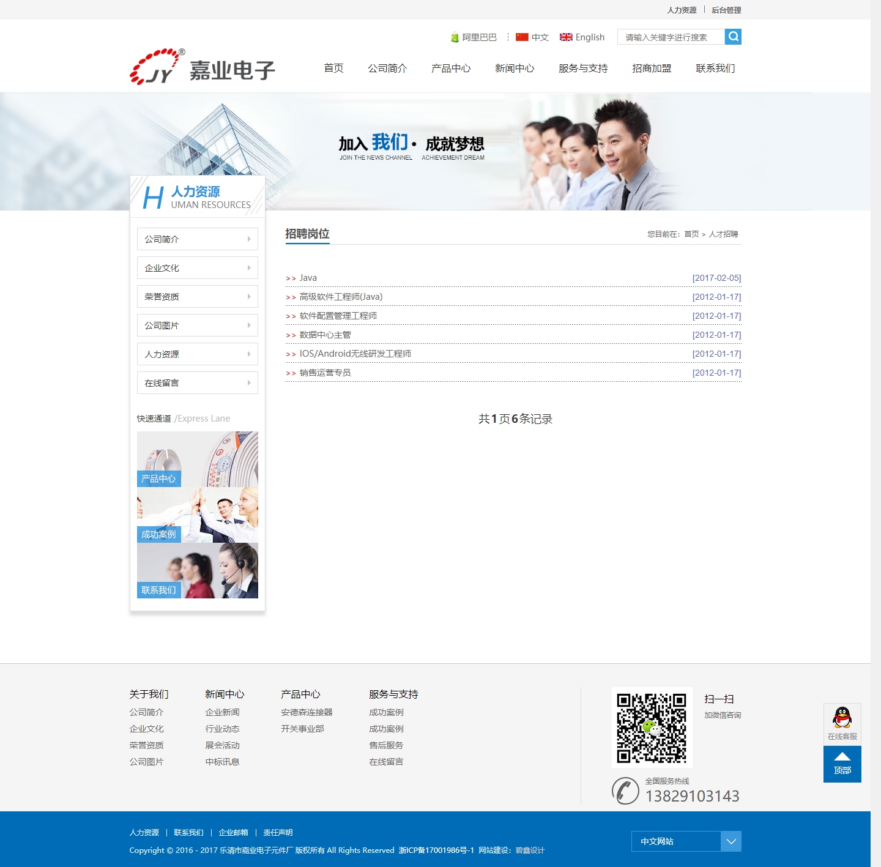Click the search magnifier icon
Viewport: 881px width, 867px height.
click(733, 37)
